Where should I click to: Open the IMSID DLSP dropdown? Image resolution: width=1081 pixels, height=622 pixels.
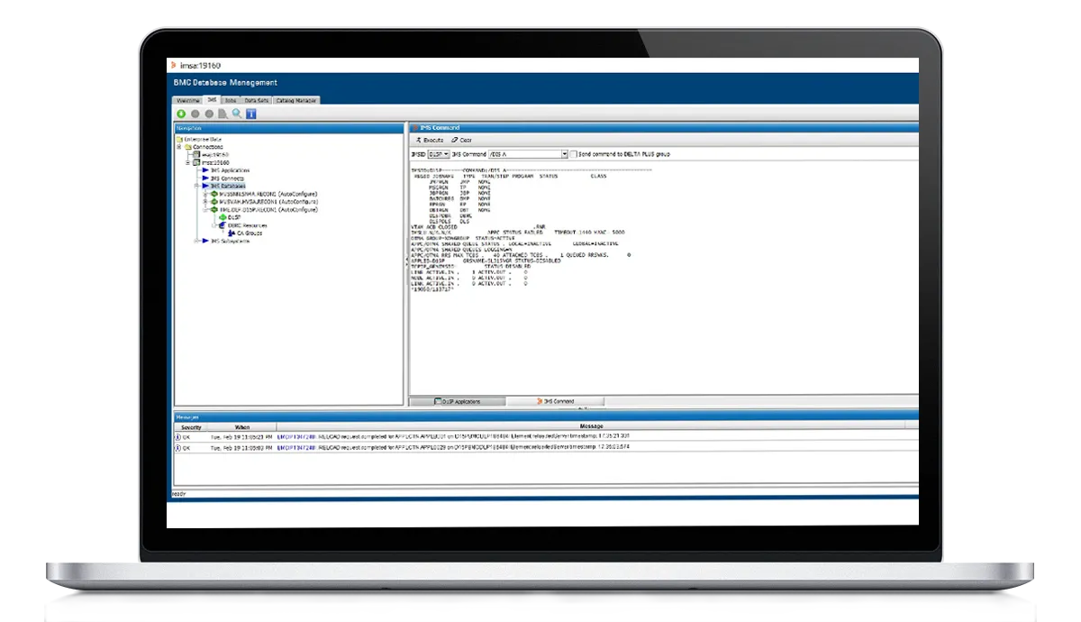[x=438, y=154]
